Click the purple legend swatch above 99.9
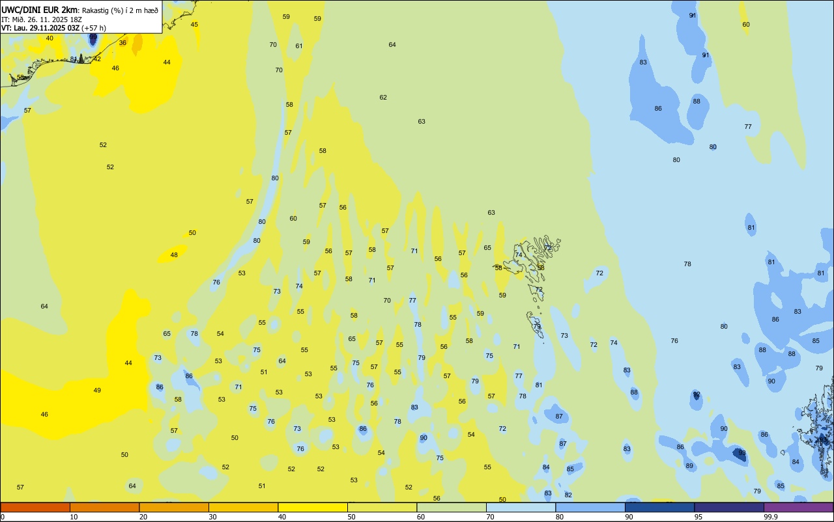The width and height of the screenshot is (834, 522). [798, 507]
